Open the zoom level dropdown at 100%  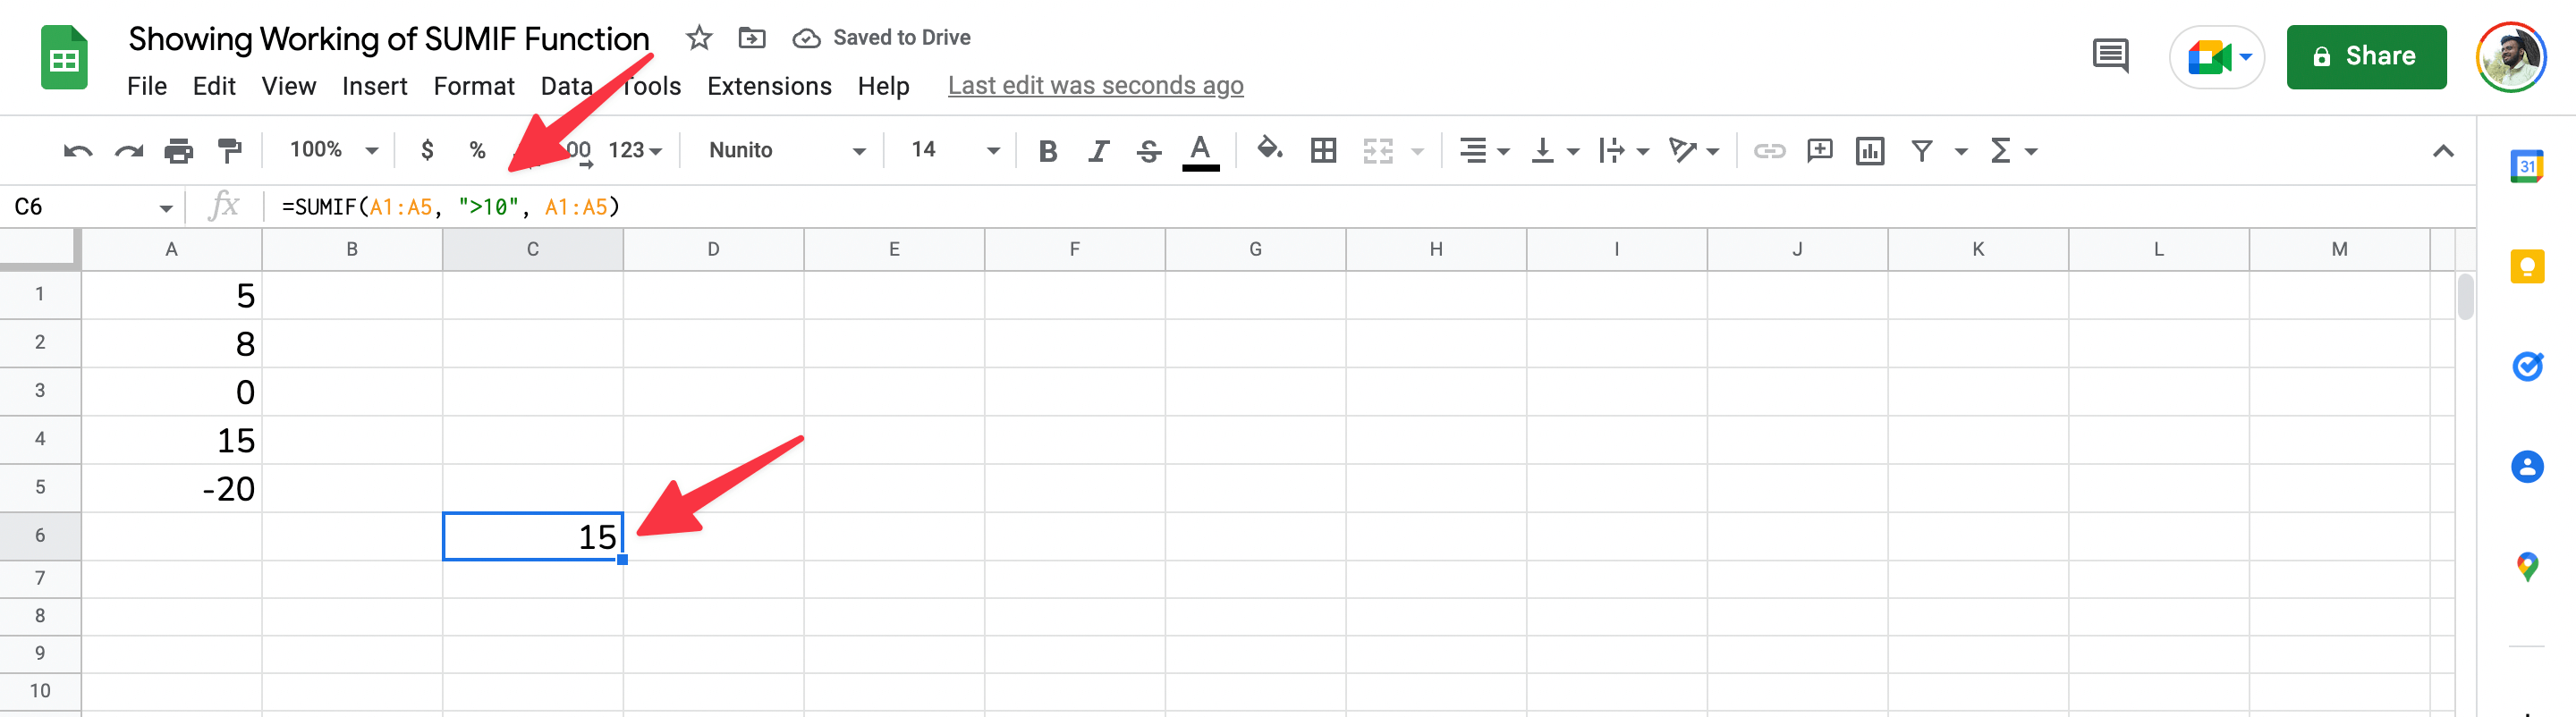click(x=330, y=150)
